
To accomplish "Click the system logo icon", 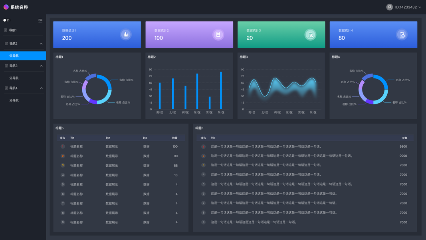I will click(x=6, y=7).
